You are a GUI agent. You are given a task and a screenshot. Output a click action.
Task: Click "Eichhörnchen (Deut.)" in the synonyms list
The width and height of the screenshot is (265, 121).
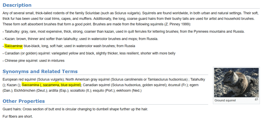[x=28, y=90]
